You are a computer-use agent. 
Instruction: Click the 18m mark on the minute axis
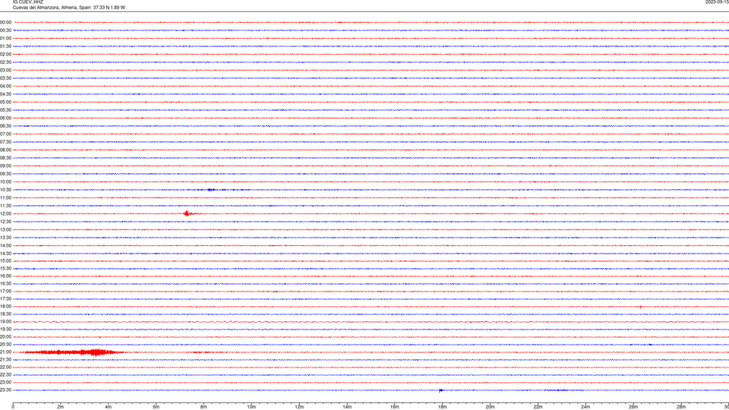click(442, 407)
